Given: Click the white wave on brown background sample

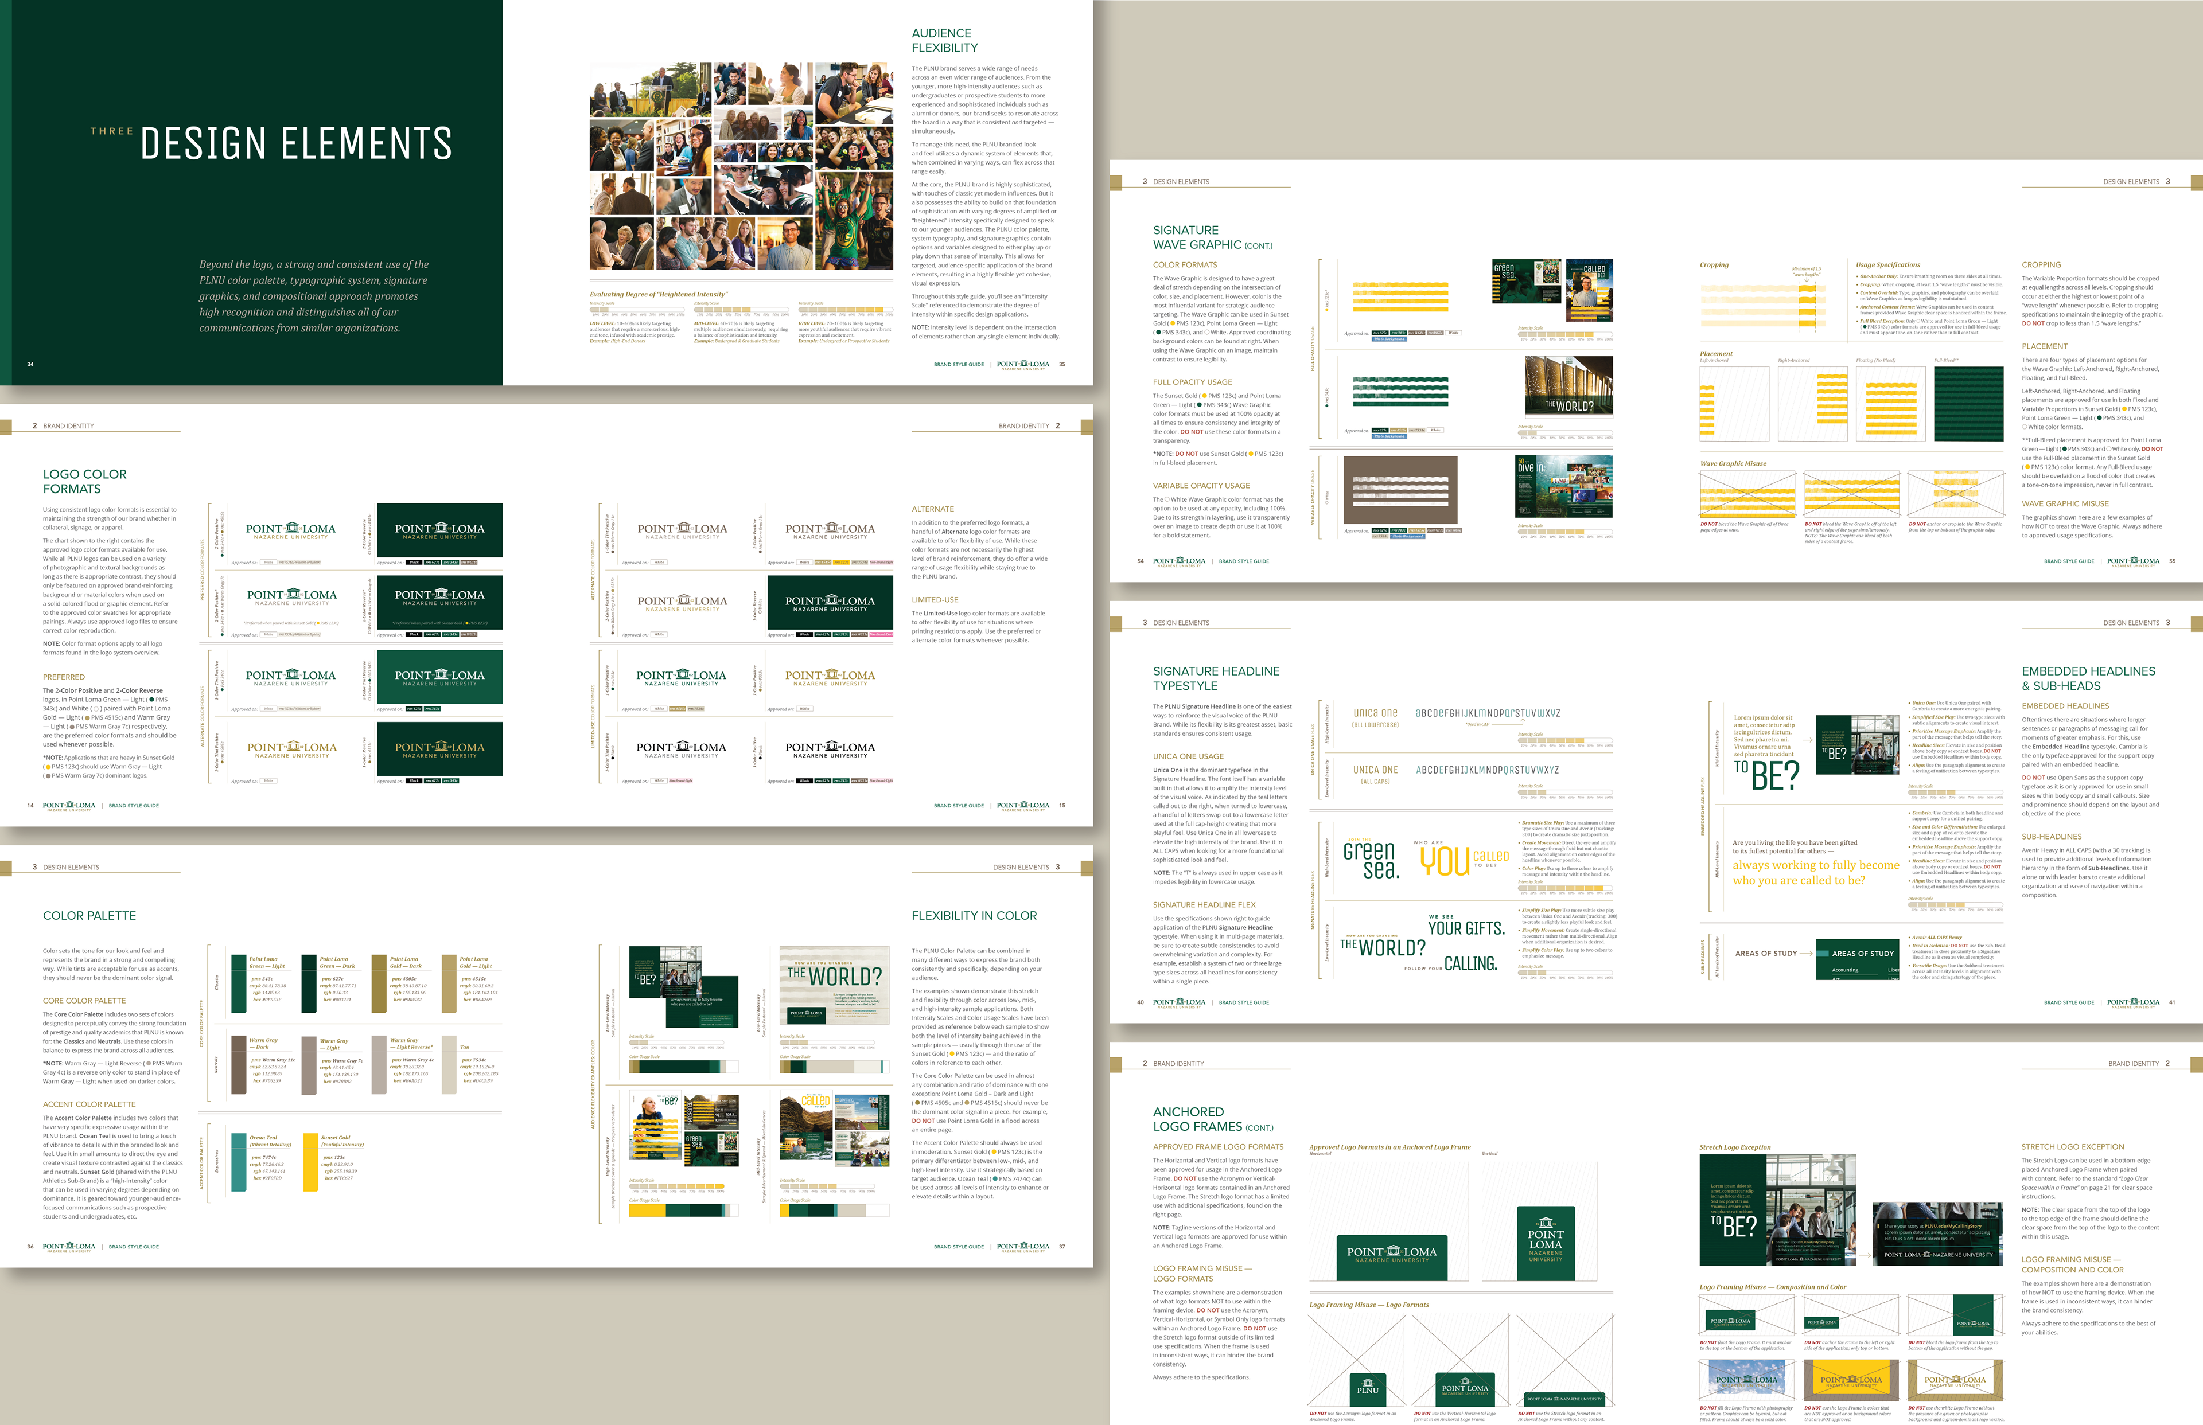Looking at the screenshot, I should (x=1400, y=489).
